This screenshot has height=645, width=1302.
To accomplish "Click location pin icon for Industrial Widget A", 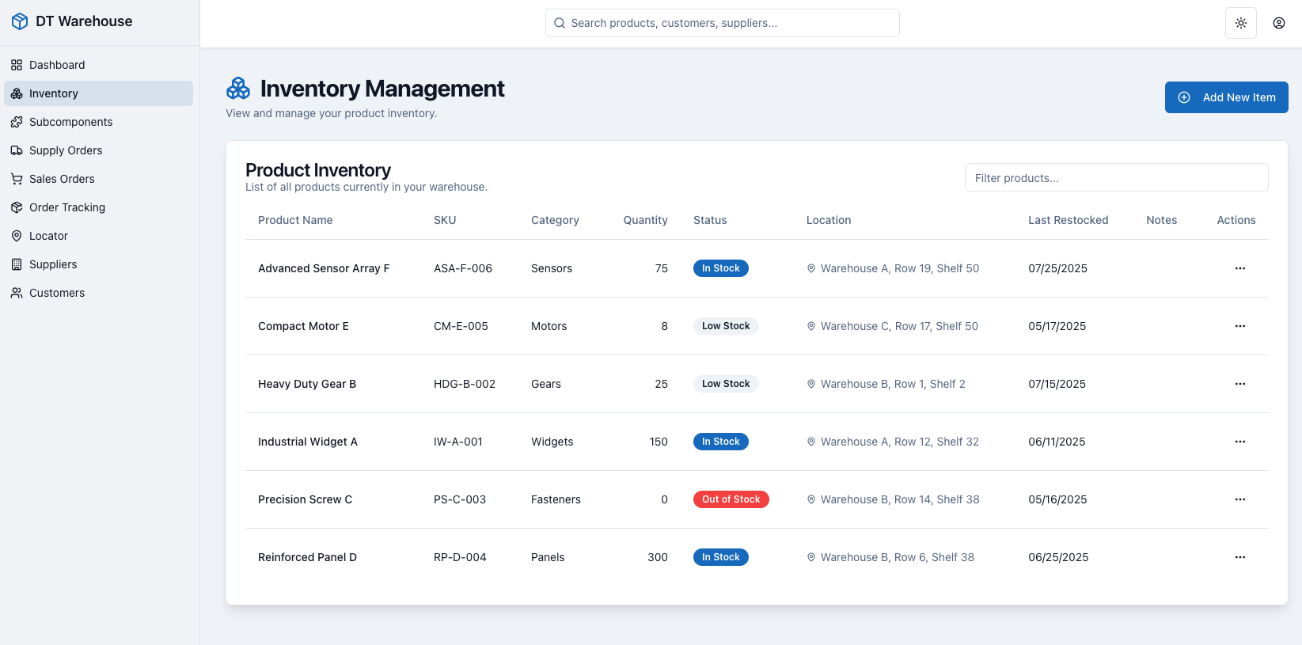I will click(811, 442).
